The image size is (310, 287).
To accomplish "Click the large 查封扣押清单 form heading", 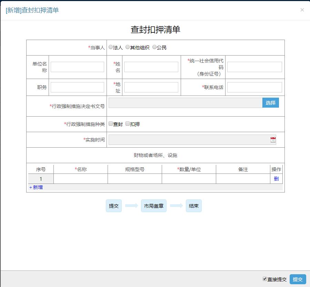I will pos(156,30).
